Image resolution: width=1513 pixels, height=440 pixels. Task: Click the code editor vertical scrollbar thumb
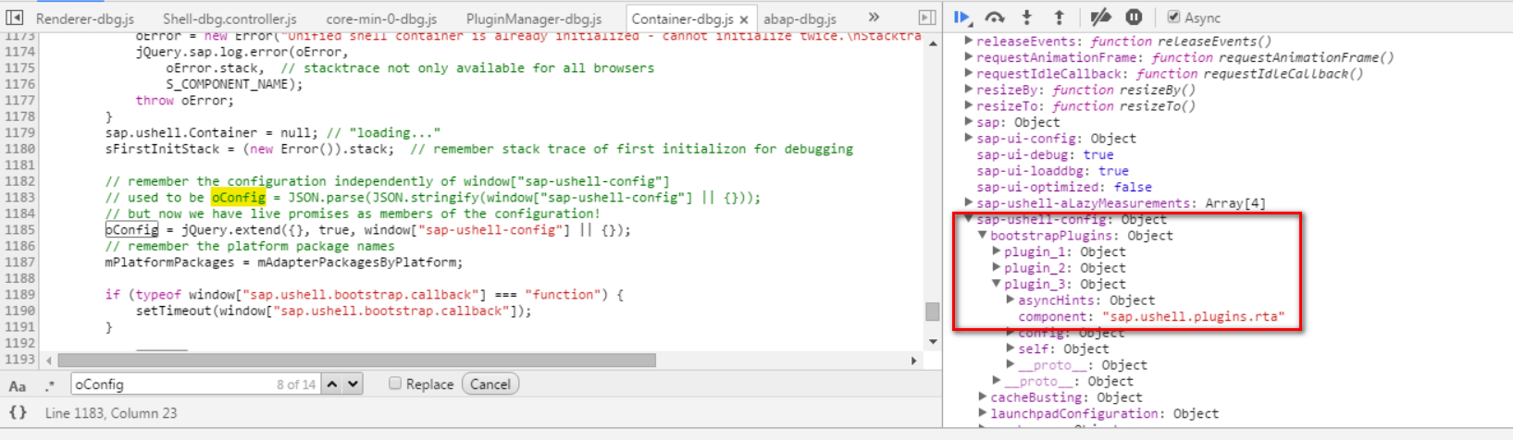933,312
